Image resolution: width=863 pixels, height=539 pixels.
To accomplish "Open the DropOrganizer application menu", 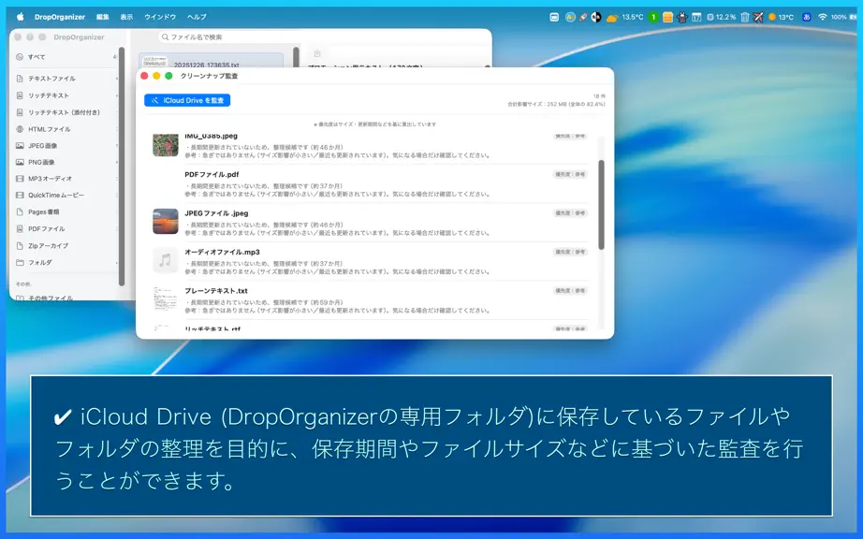I will click(x=60, y=17).
